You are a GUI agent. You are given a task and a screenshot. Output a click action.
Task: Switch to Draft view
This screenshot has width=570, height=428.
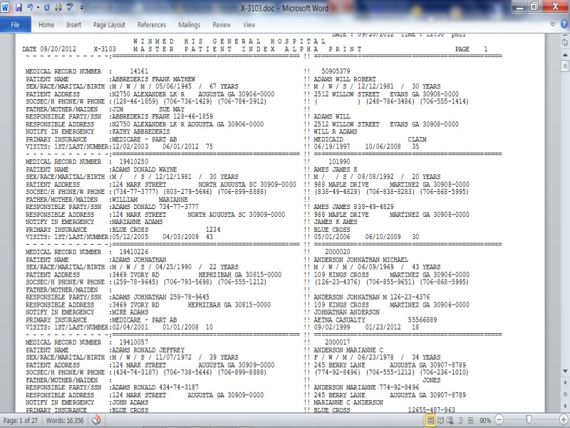click(470, 420)
